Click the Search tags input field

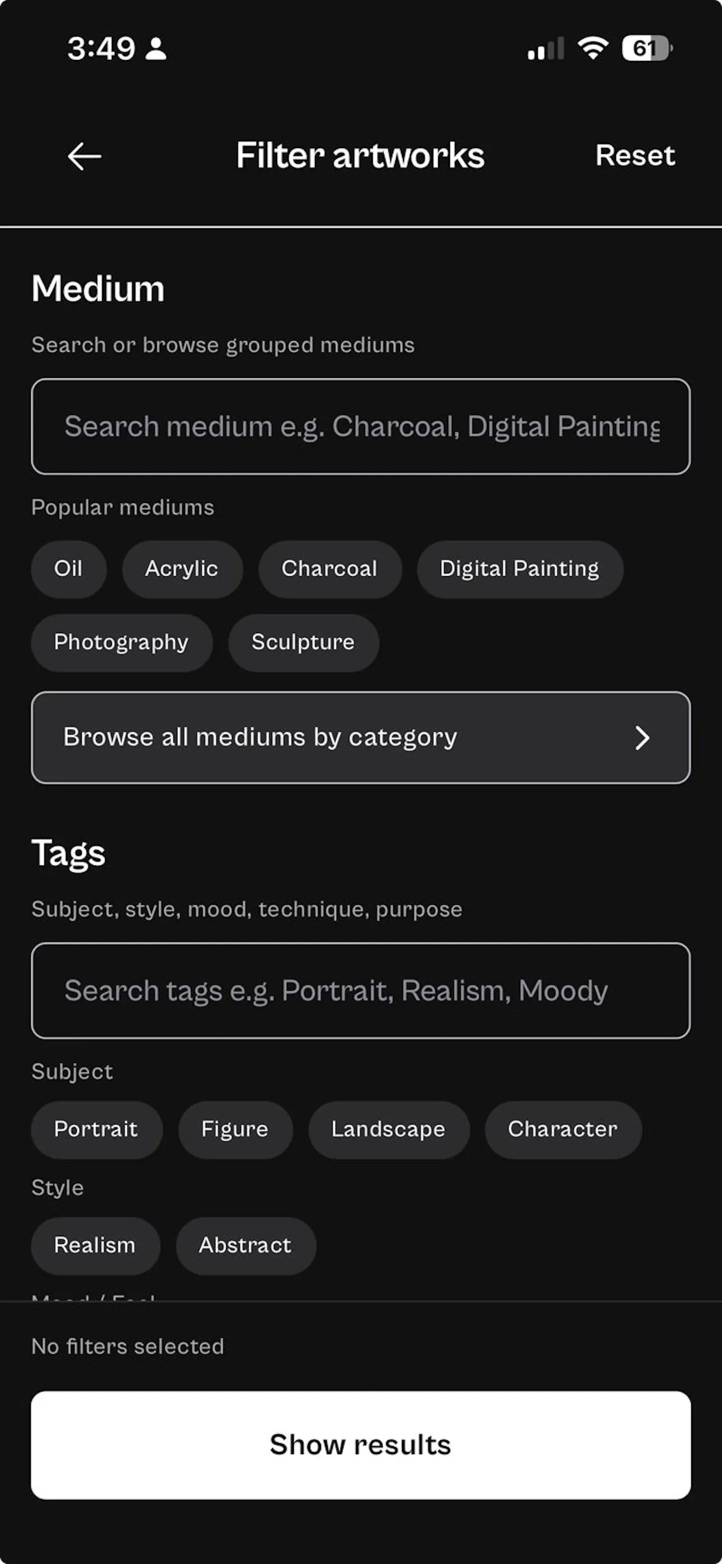tap(361, 991)
